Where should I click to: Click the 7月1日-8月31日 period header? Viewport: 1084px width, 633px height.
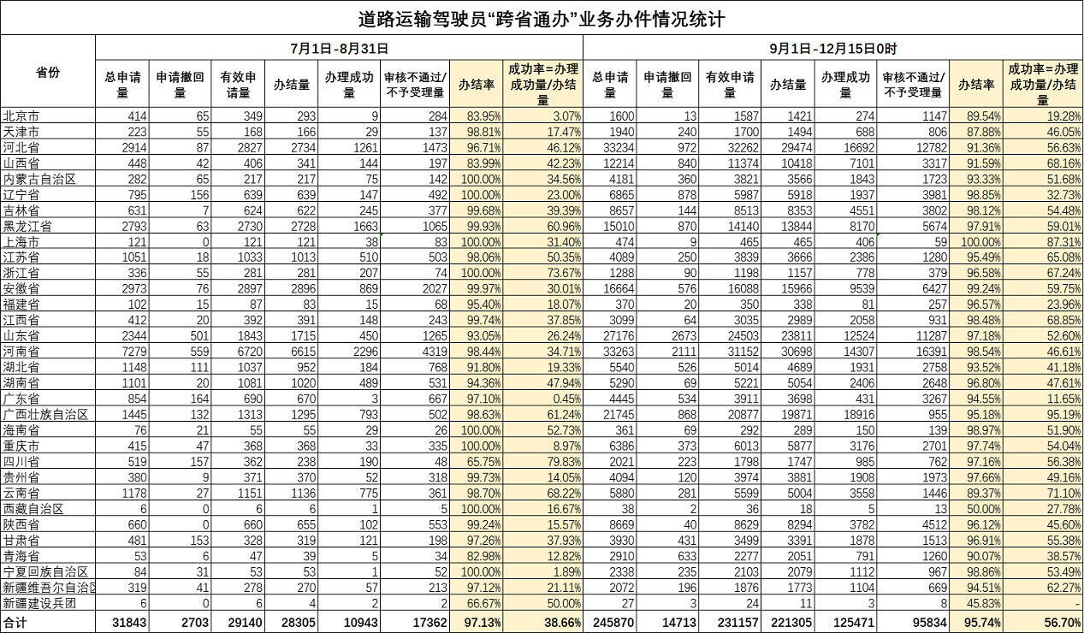(x=339, y=50)
